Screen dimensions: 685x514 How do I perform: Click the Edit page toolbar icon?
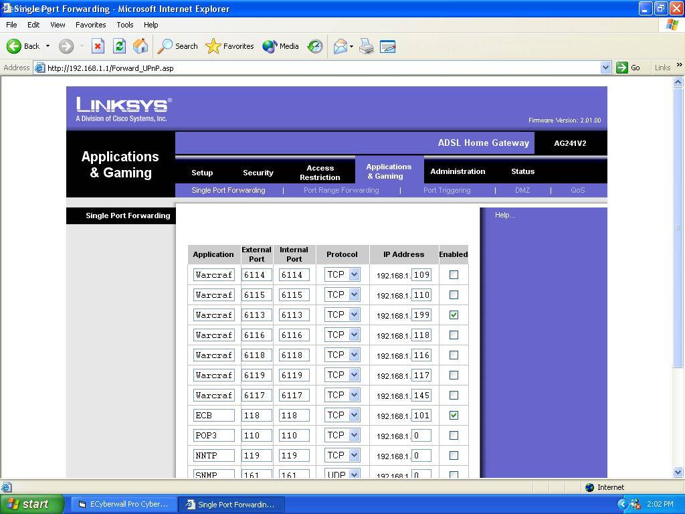[387, 46]
